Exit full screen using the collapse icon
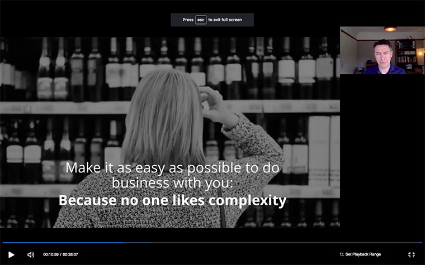 point(412,254)
